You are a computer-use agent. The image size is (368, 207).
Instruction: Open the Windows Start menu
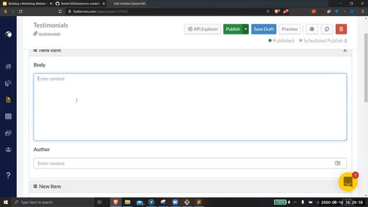point(6,202)
